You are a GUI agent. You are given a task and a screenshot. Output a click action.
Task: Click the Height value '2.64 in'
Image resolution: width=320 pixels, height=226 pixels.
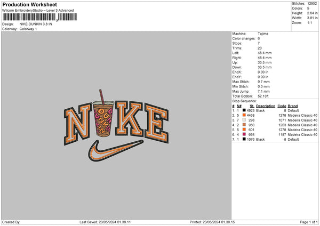point(313,13)
